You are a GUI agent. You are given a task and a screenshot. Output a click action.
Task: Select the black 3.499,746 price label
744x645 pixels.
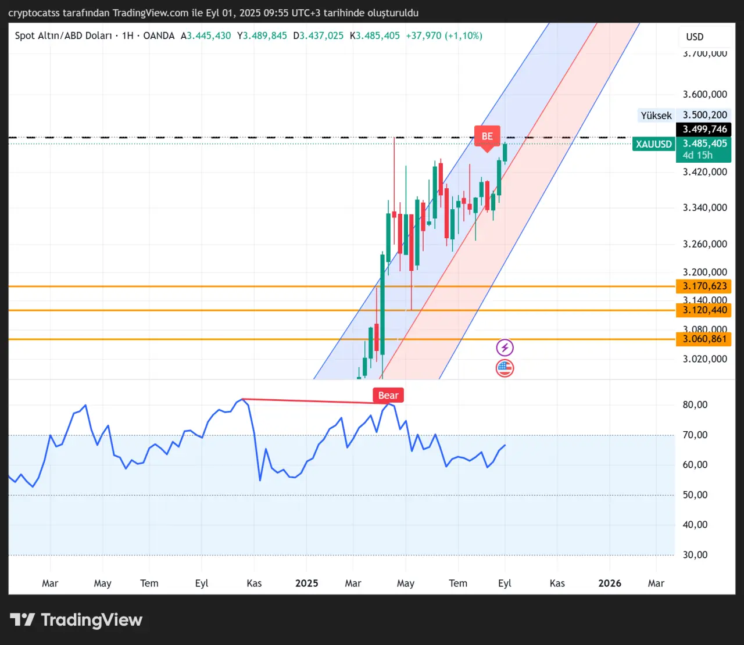pyautogui.click(x=704, y=130)
